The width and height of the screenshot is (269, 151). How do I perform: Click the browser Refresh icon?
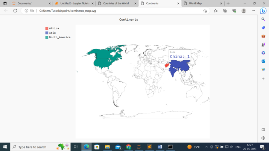pyautogui.click(x=15, y=11)
